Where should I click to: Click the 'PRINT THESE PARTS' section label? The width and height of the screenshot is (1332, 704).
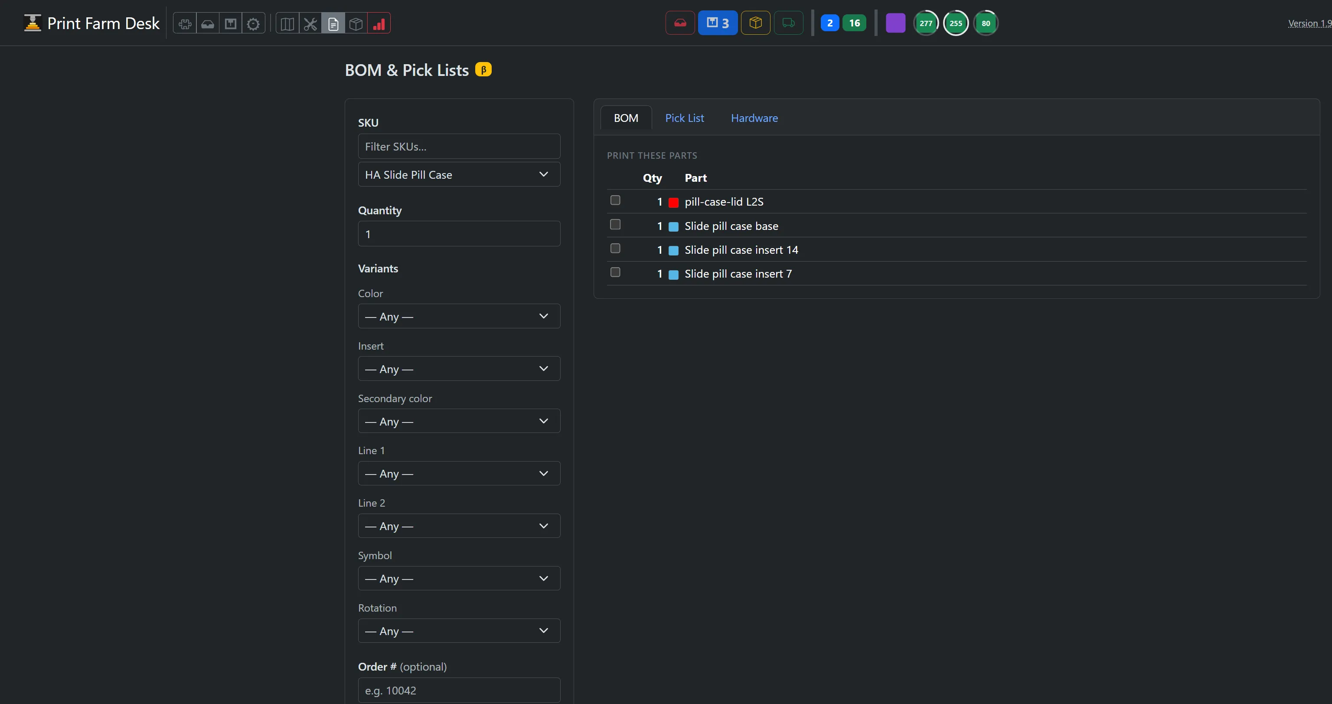click(x=652, y=155)
